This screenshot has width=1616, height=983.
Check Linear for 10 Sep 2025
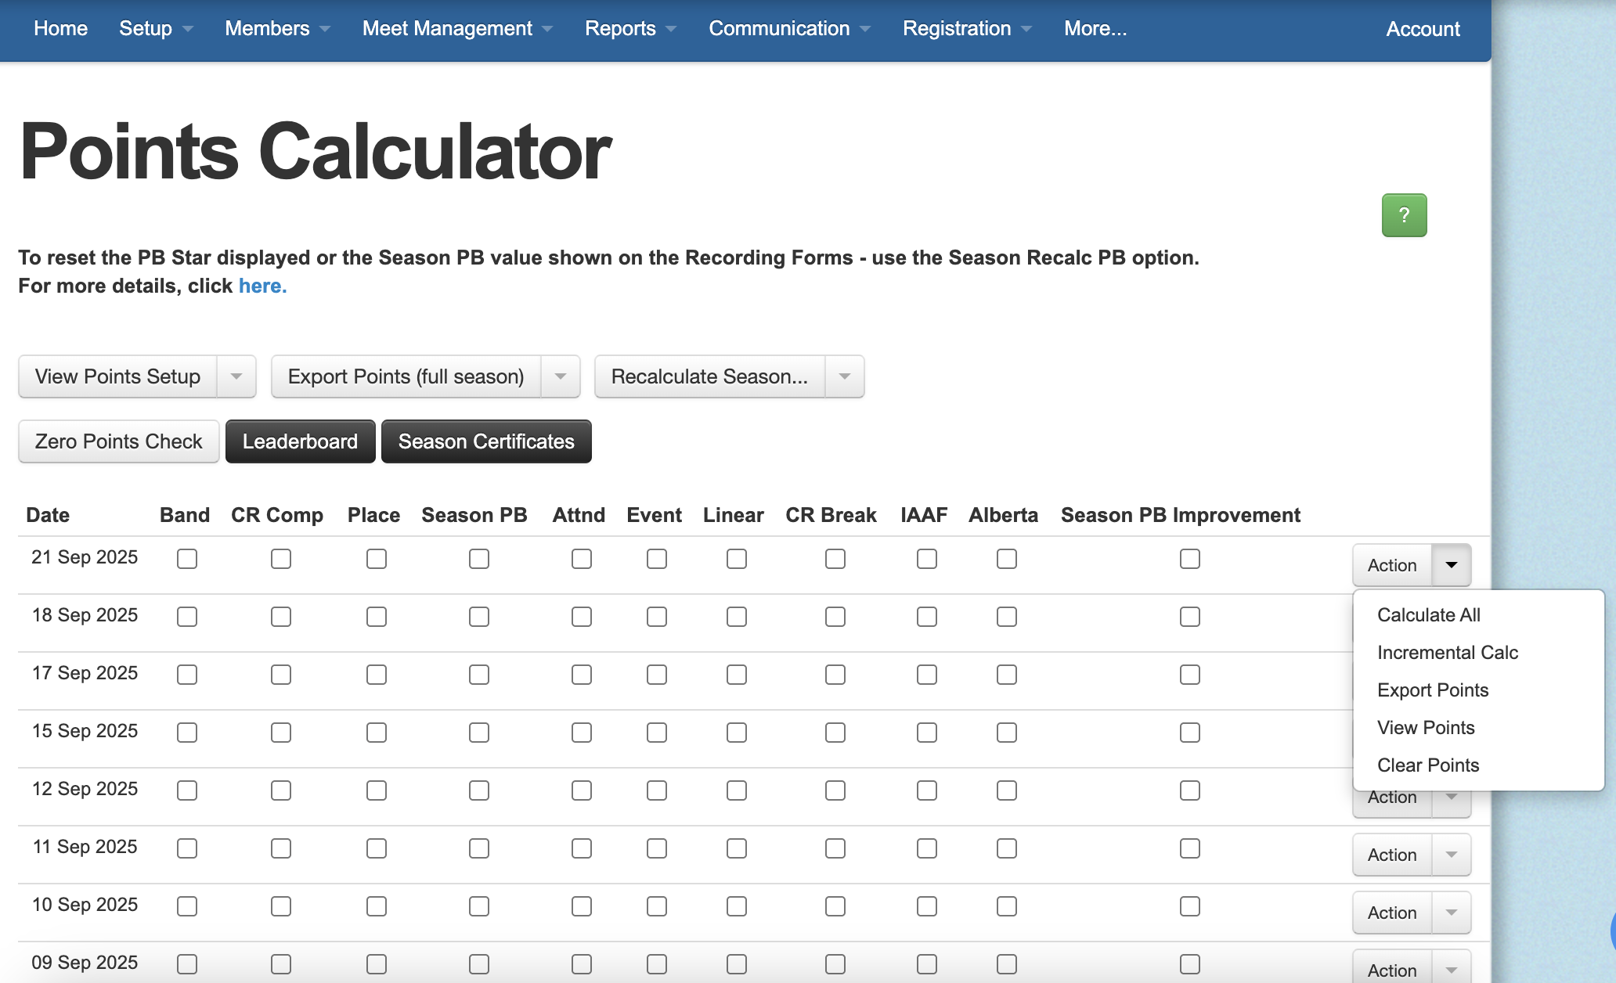click(x=737, y=906)
